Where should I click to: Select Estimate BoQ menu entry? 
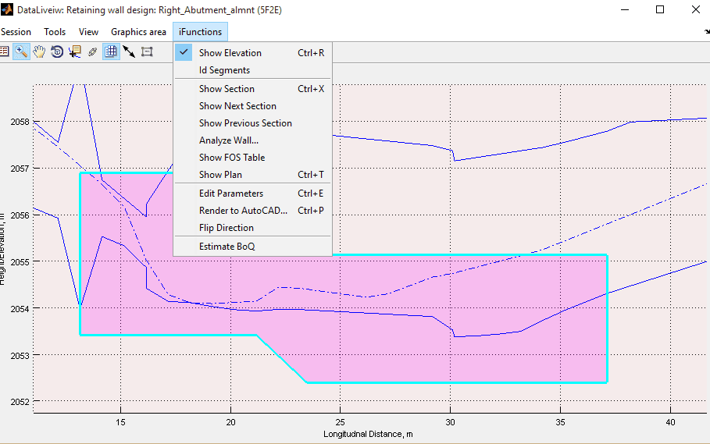click(227, 247)
